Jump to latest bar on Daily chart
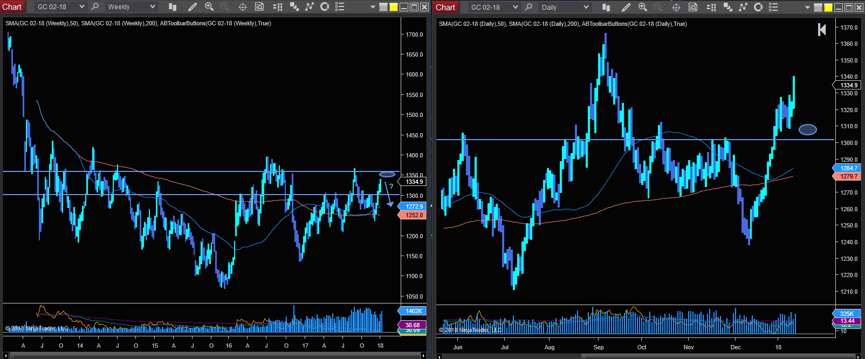This screenshot has height=359, width=865. 822,30
